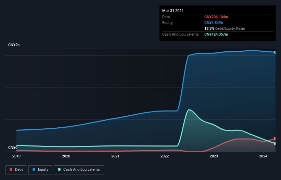Viewport: 281px width, 180px height.
Task: Click the teal Cash And Equivalents legend dot
Action: tap(59, 169)
